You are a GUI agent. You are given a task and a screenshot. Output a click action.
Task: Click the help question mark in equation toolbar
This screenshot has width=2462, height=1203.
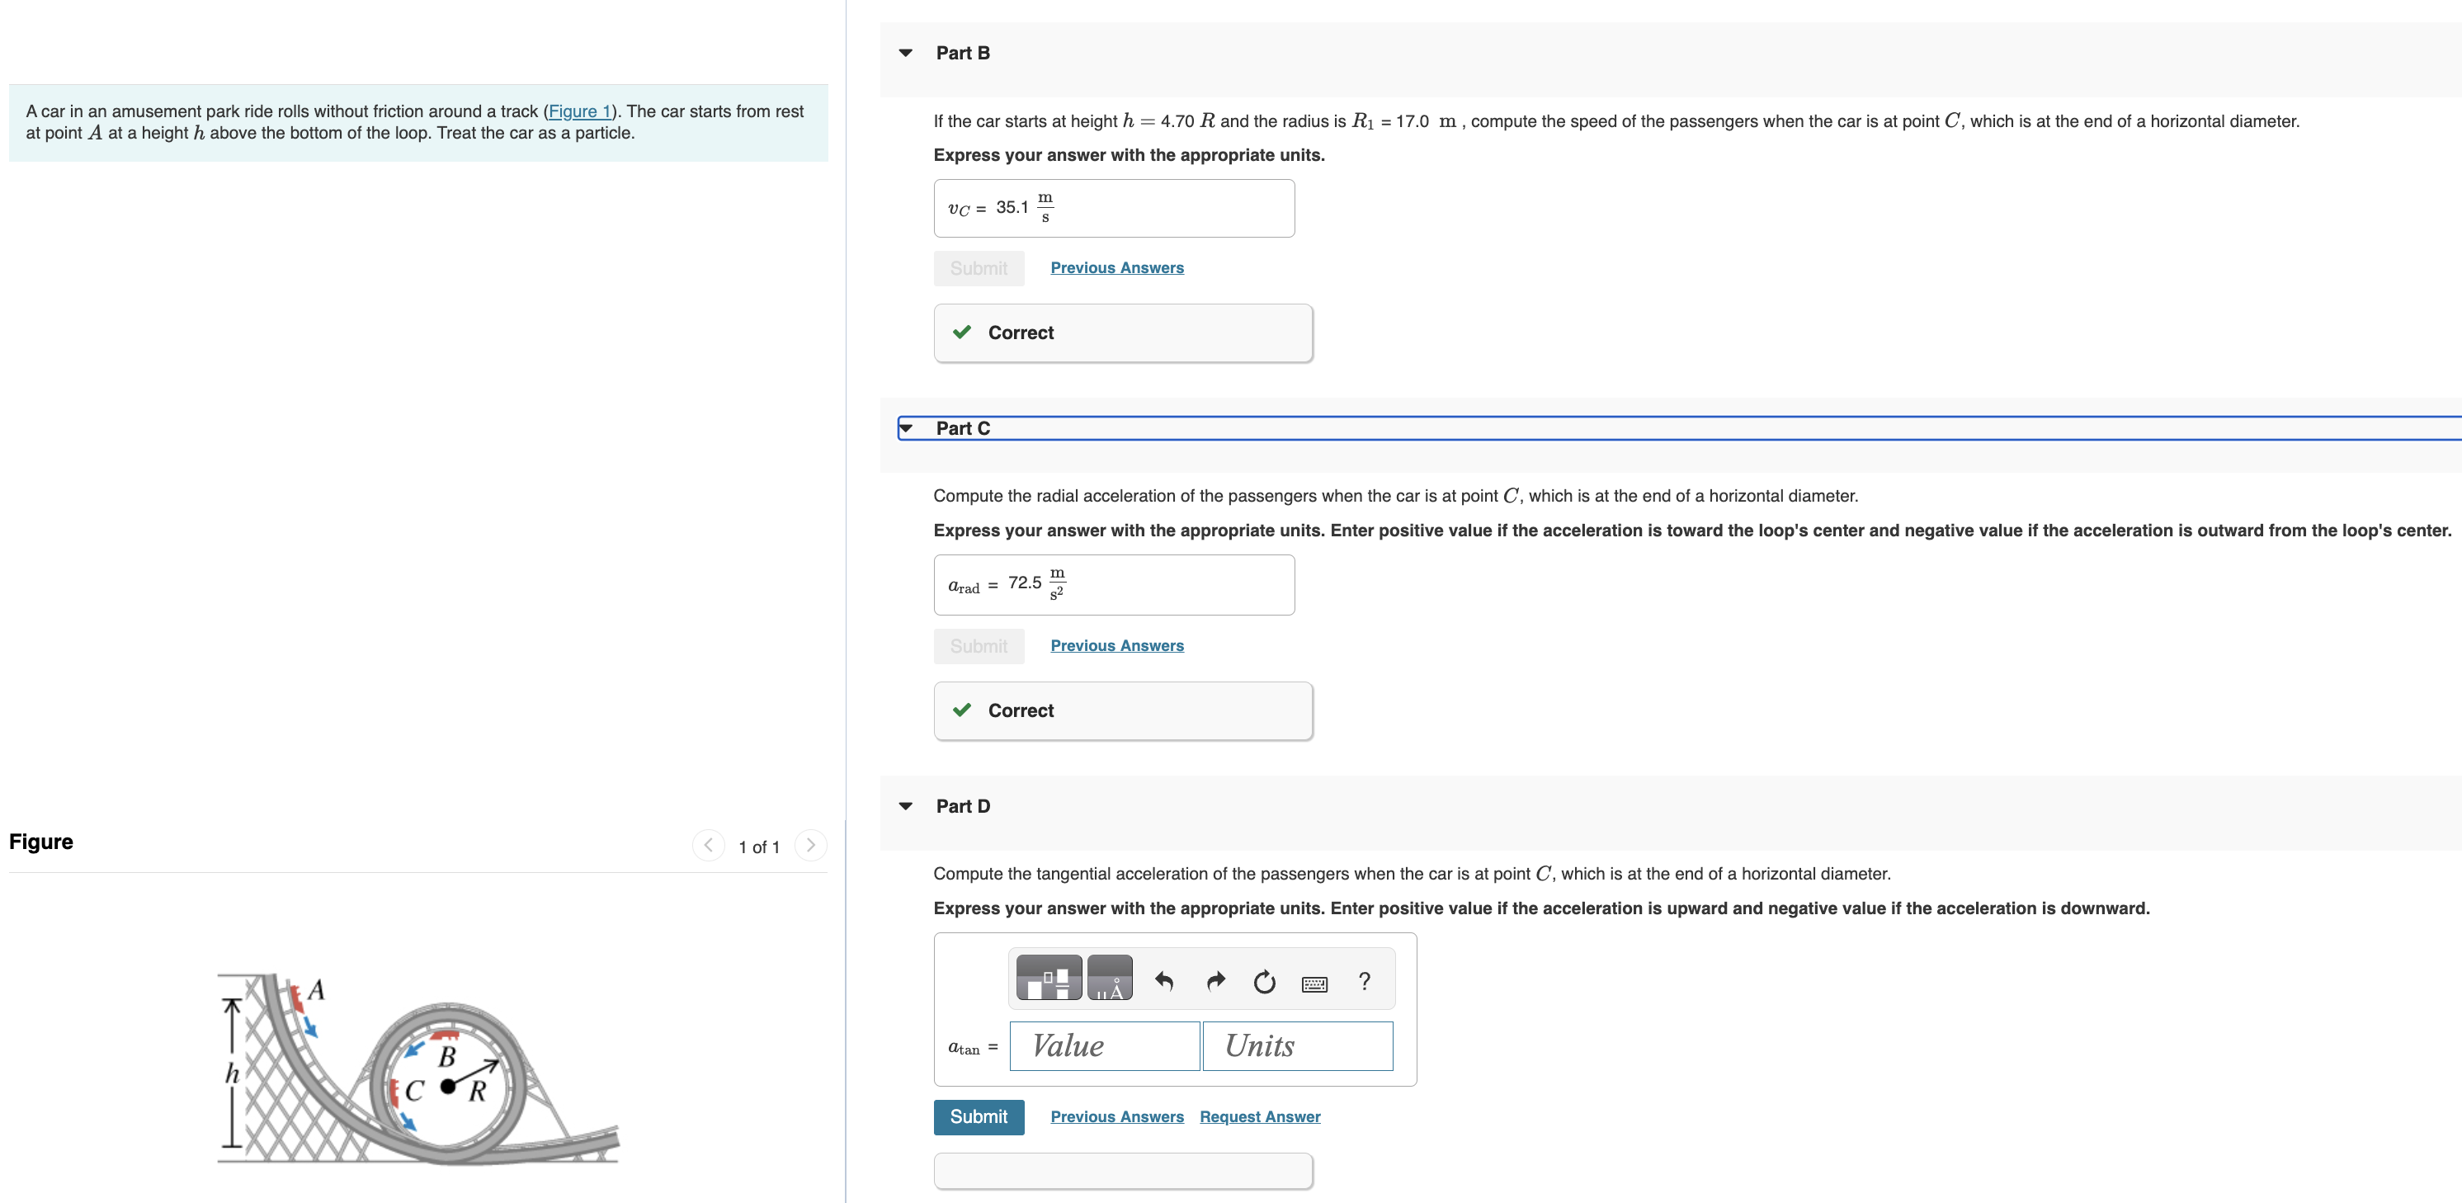pyautogui.click(x=1364, y=980)
